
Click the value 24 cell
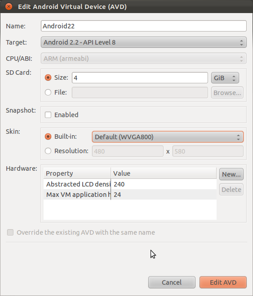pos(164,195)
